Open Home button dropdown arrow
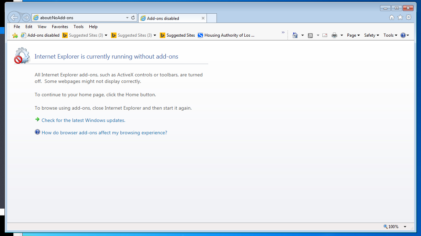 tap(302, 35)
